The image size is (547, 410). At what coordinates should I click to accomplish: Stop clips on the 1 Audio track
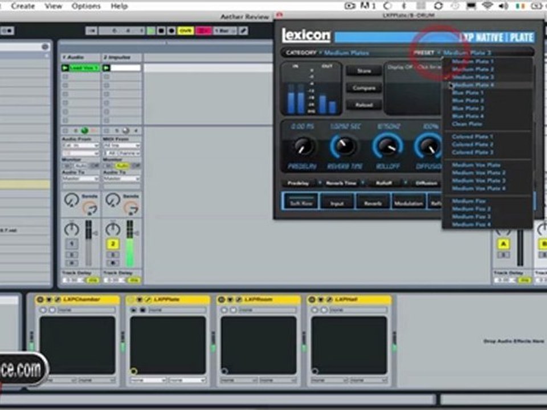65,131
